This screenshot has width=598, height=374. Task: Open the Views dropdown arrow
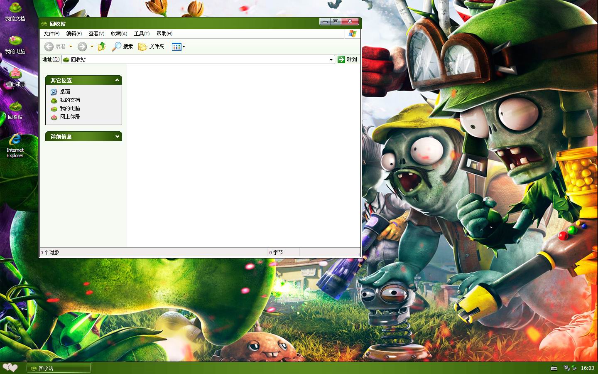[184, 47]
